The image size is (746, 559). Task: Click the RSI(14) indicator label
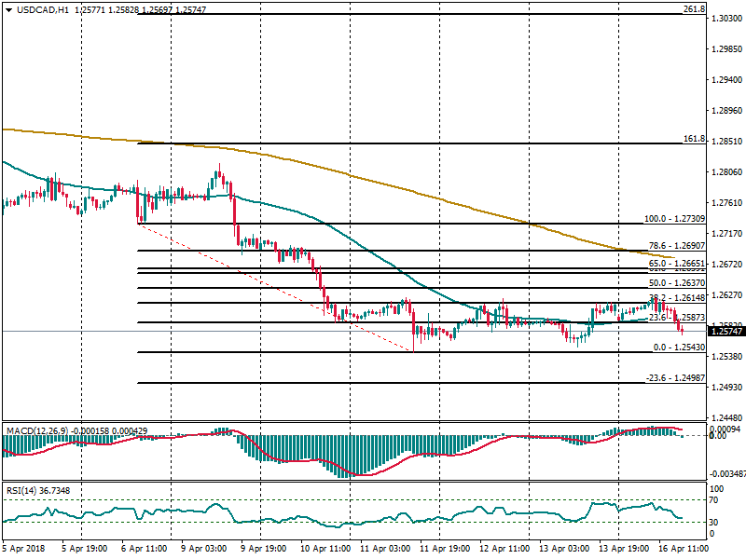pos(22,490)
